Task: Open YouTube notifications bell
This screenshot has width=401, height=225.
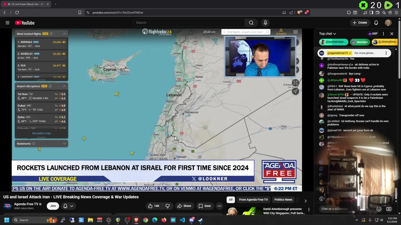Action: tap(376, 22)
